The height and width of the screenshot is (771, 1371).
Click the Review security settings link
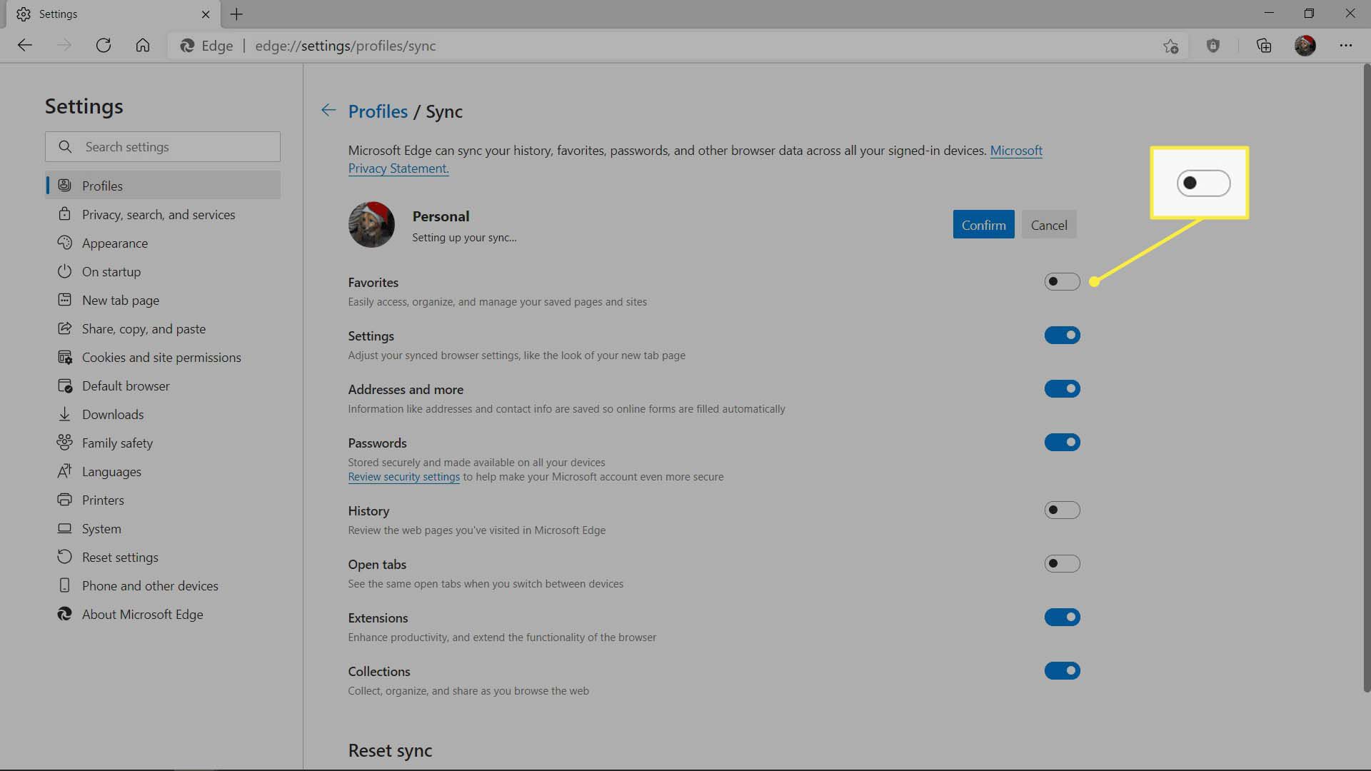pos(404,476)
